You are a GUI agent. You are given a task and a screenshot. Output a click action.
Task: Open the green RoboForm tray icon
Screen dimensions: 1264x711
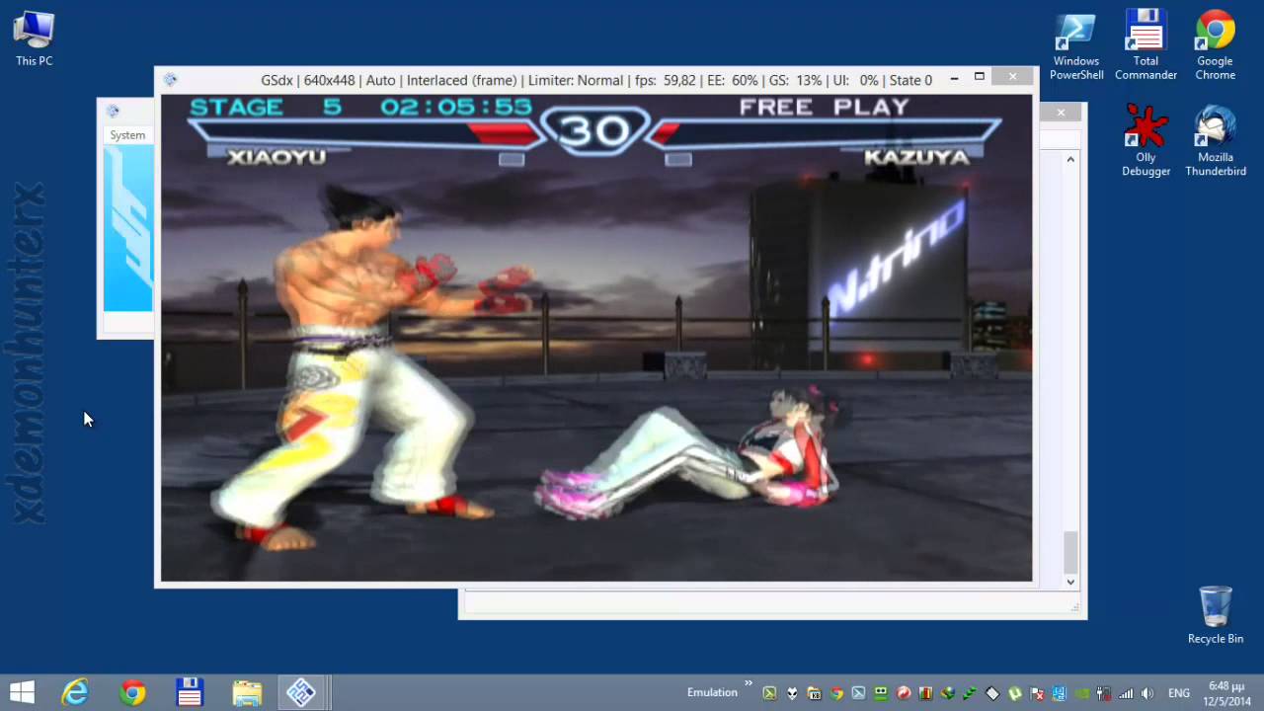coord(881,693)
